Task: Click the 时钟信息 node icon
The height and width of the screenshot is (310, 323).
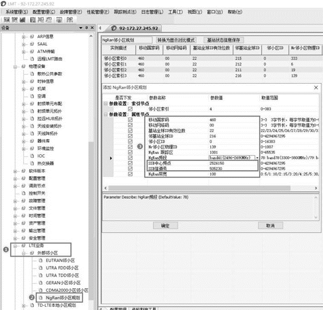Action: [x=32, y=81]
